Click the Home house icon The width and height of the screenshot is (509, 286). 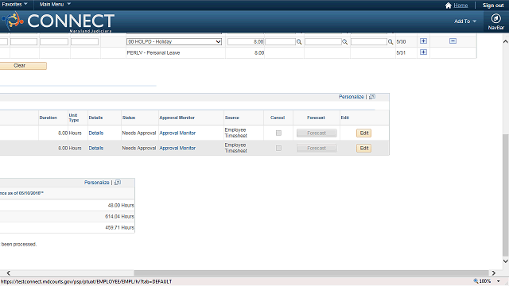(x=449, y=6)
